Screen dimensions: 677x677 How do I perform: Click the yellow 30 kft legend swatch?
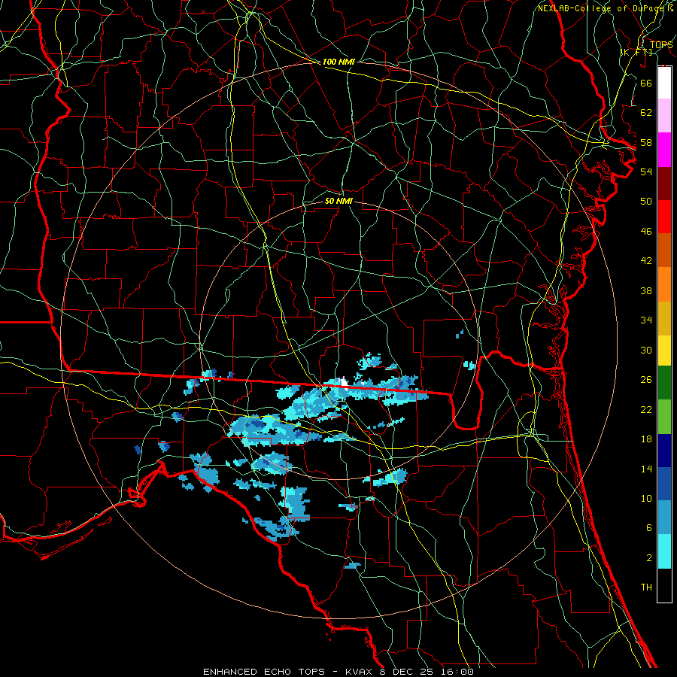pos(664,351)
